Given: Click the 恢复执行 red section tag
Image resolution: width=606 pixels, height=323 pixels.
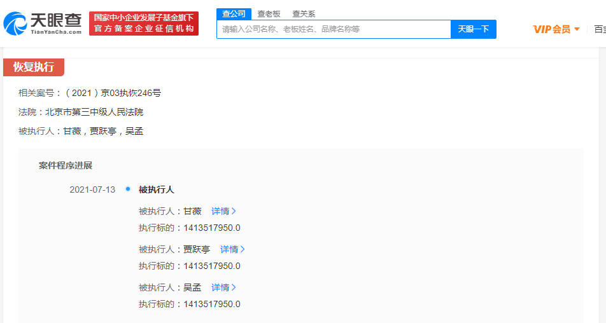Looking at the screenshot, I should coord(34,67).
